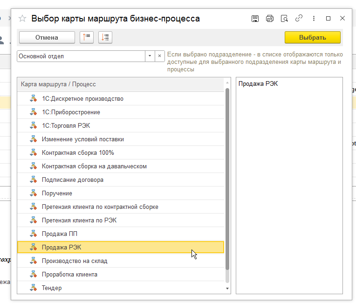Viewport: 356px width, 304px height.
Task: Click Продажа РЭК in right panel
Action: tap(254, 84)
